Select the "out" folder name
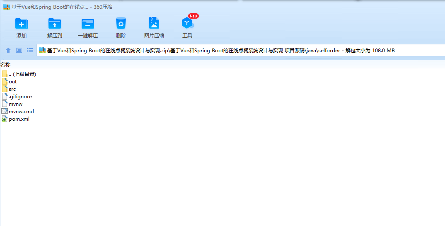Image resolution: width=445 pixels, height=226 pixels. [13, 82]
